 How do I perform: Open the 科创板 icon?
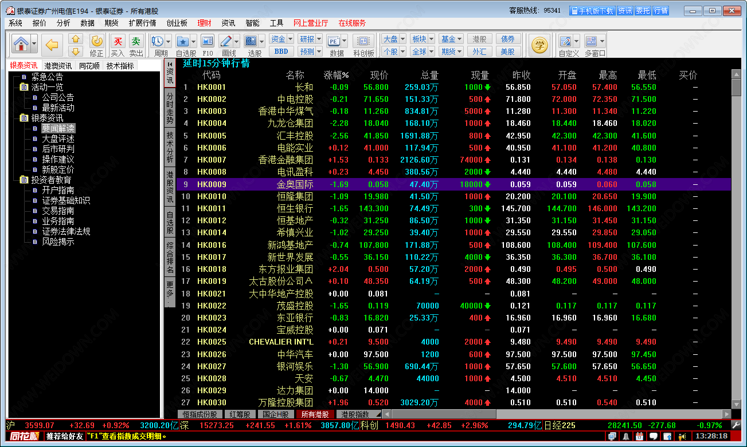click(363, 41)
